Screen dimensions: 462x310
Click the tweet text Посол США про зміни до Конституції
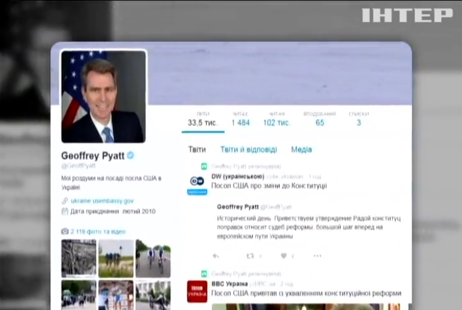point(269,186)
